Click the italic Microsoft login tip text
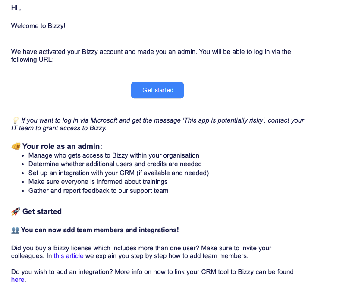The width and height of the screenshot is (352, 287). point(157,124)
